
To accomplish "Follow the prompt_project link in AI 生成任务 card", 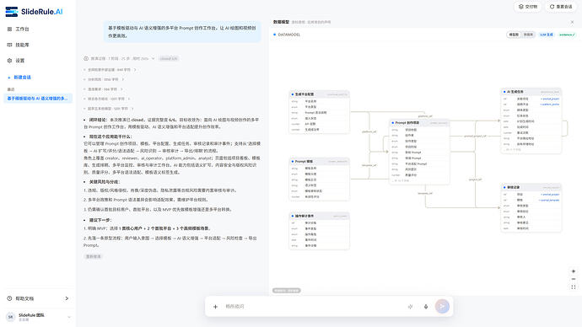I will point(550,99).
